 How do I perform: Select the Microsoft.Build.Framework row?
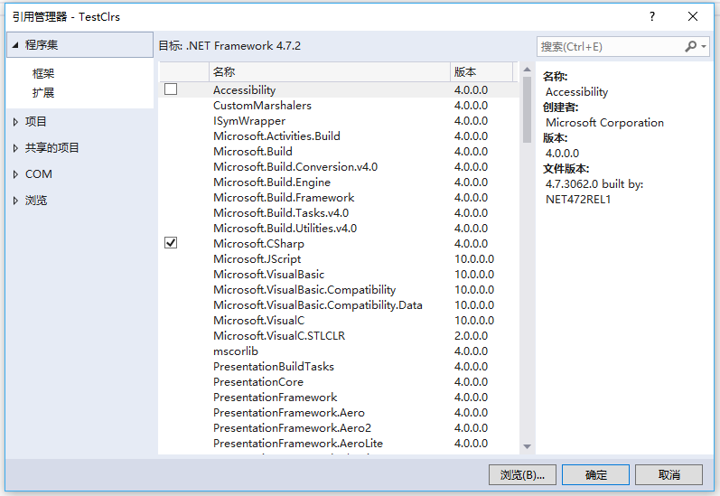pyautogui.click(x=339, y=198)
